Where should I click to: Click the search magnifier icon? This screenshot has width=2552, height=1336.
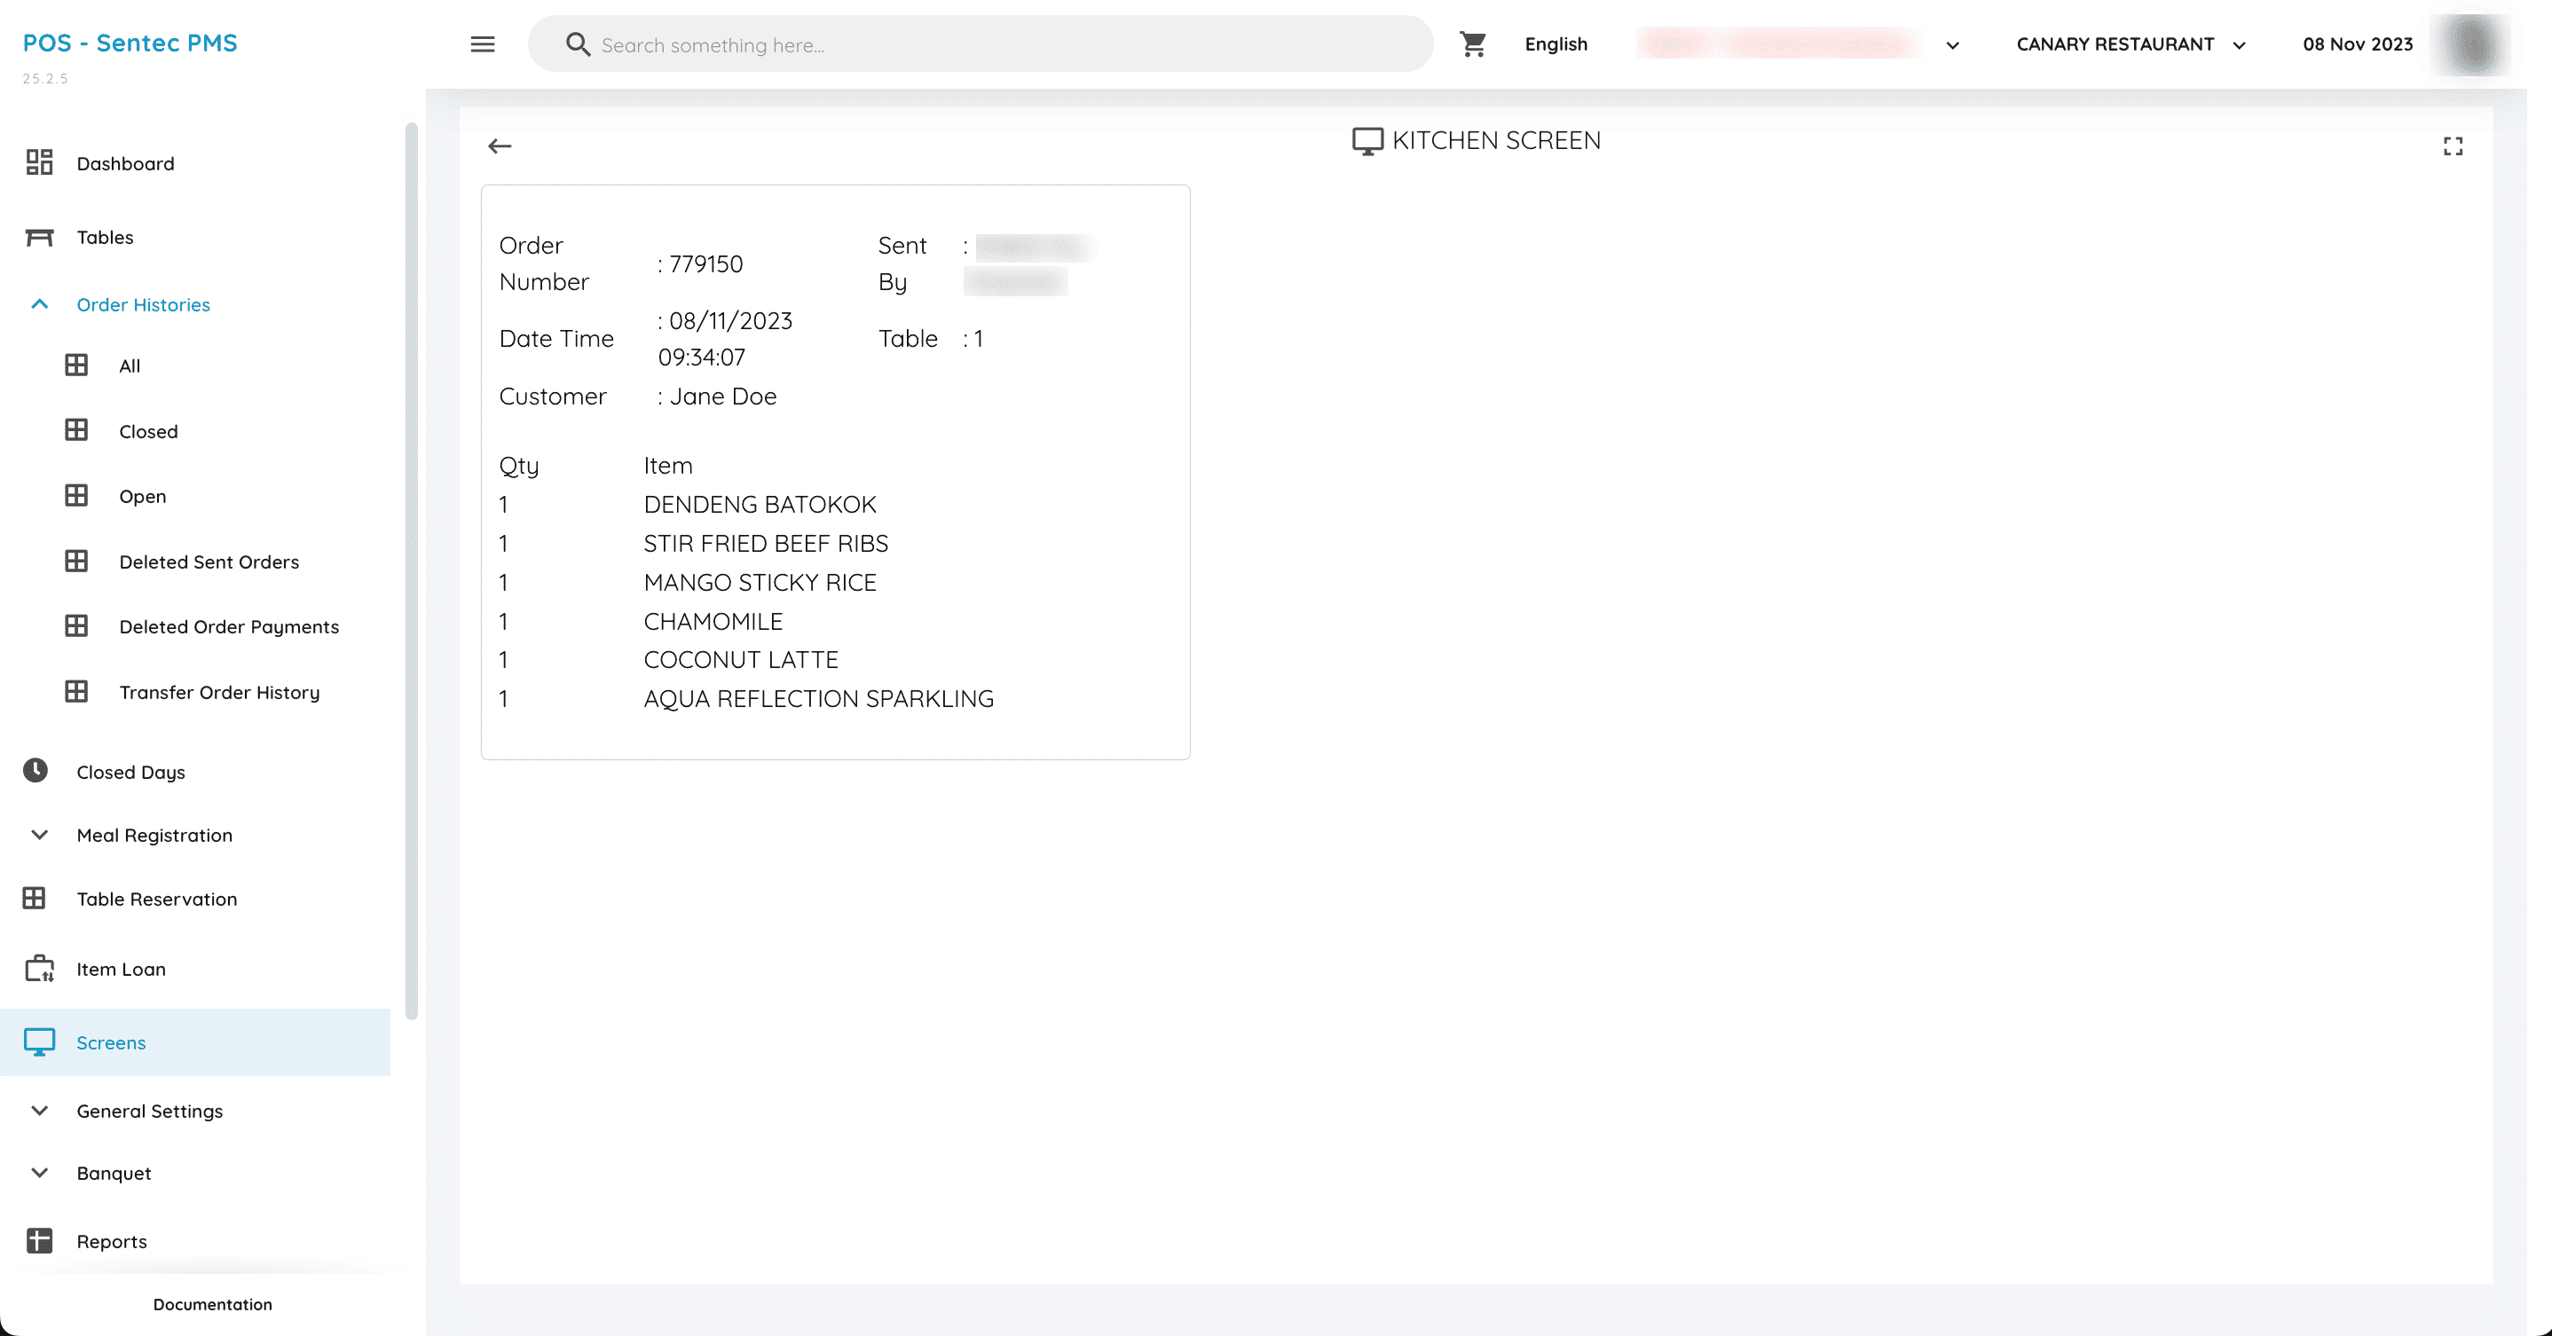(578, 44)
